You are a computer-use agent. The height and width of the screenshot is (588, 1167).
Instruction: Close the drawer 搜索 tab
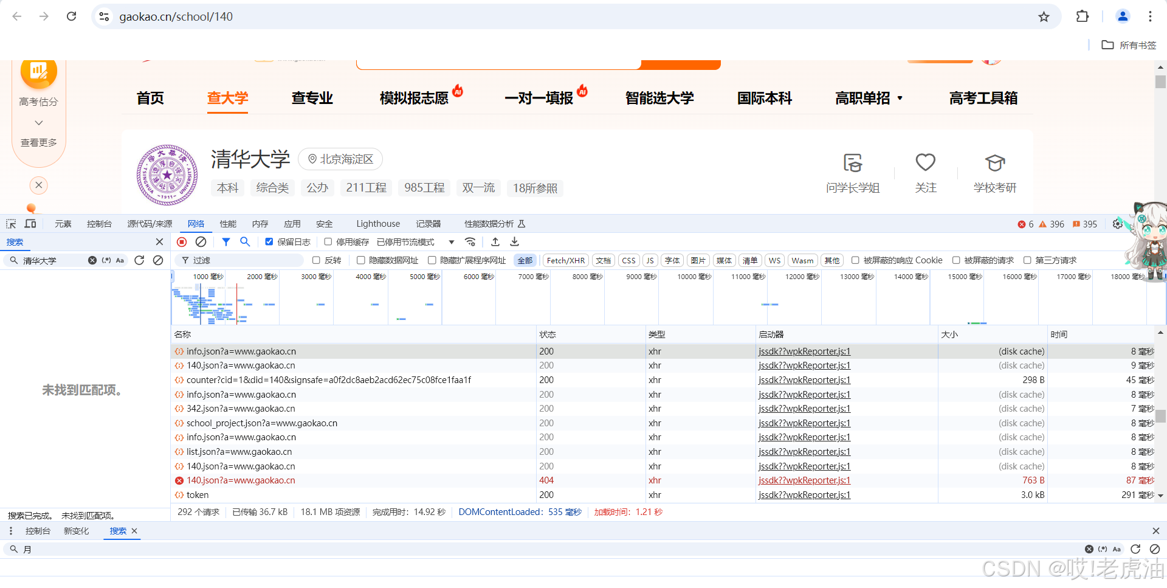(x=134, y=531)
